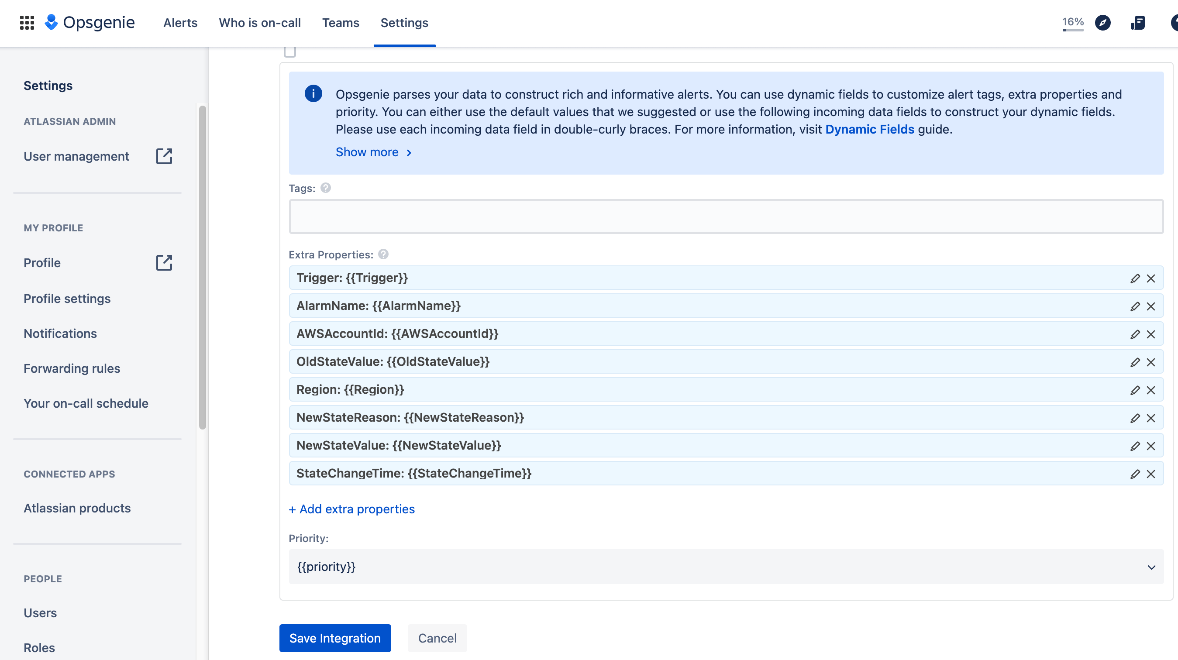Open the Dynamic Fields guide link

(870, 129)
